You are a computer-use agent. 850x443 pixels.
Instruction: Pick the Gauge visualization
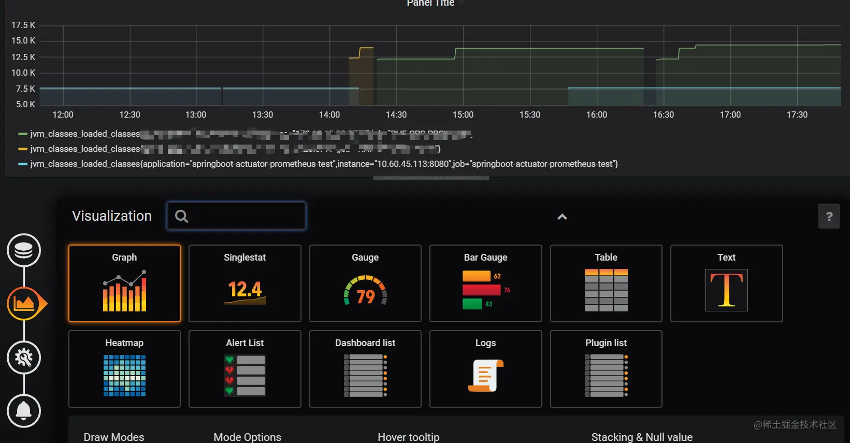pos(365,283)
